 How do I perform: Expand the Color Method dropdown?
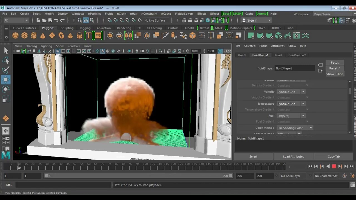coord(311,128)
